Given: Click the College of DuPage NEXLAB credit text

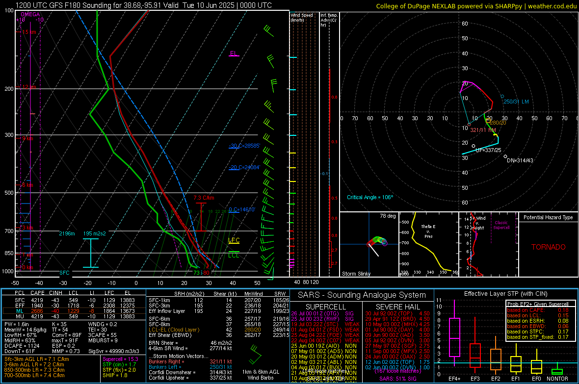Looking at the screenshot, I should click(x=476, y=6).
